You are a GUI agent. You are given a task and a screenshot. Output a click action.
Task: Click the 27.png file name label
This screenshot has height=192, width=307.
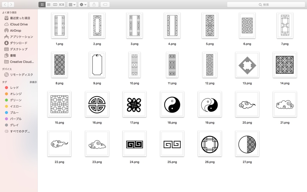[x=247, y=162]
